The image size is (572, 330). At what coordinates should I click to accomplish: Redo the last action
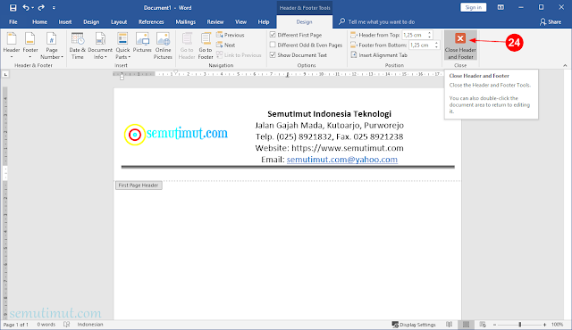pyautogui.click(x=41, y=8)
